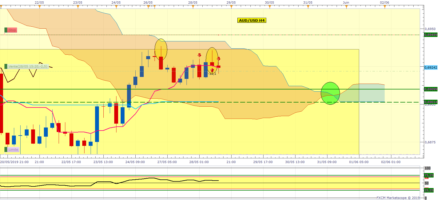Click the FXCM Marketscope © 2019 text
This screenshot has width=440, height=200.
point(398,198)
